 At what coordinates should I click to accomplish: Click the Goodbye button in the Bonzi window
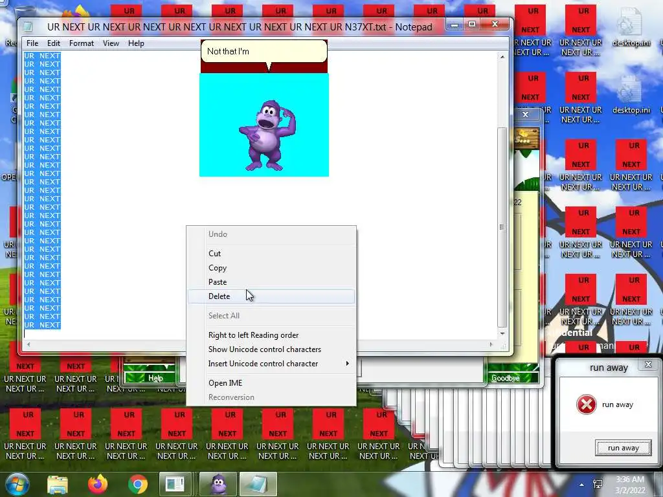pos(506,378)
